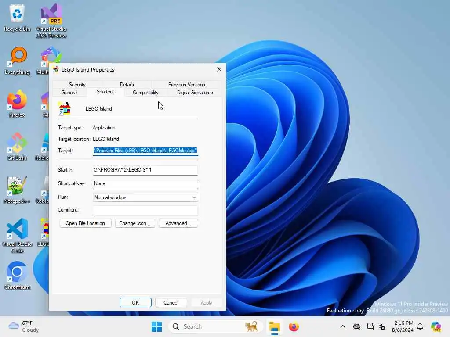
Task: Click the shortcut name field LEGO Island
Action: pos(99,109)
